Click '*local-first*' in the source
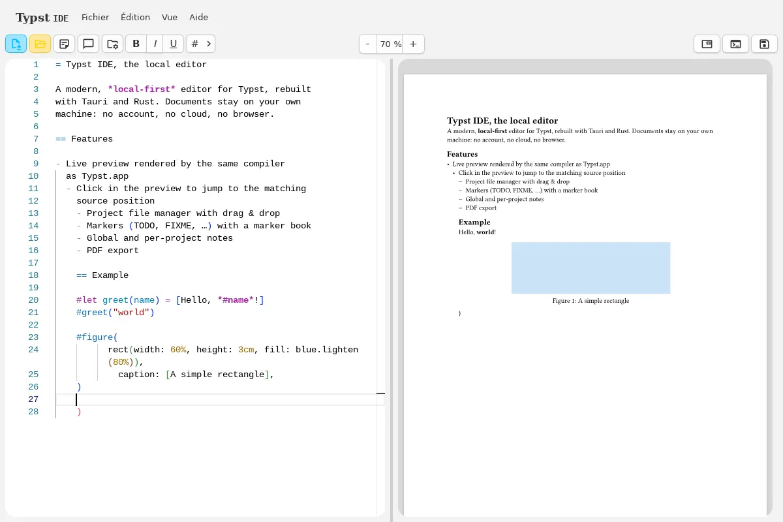This screenshot has height=522, width=783. point(142,89)
